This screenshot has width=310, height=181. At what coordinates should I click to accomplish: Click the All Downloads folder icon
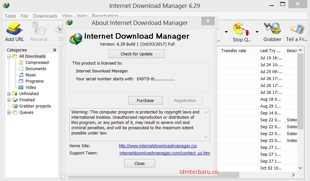point(15,56)
